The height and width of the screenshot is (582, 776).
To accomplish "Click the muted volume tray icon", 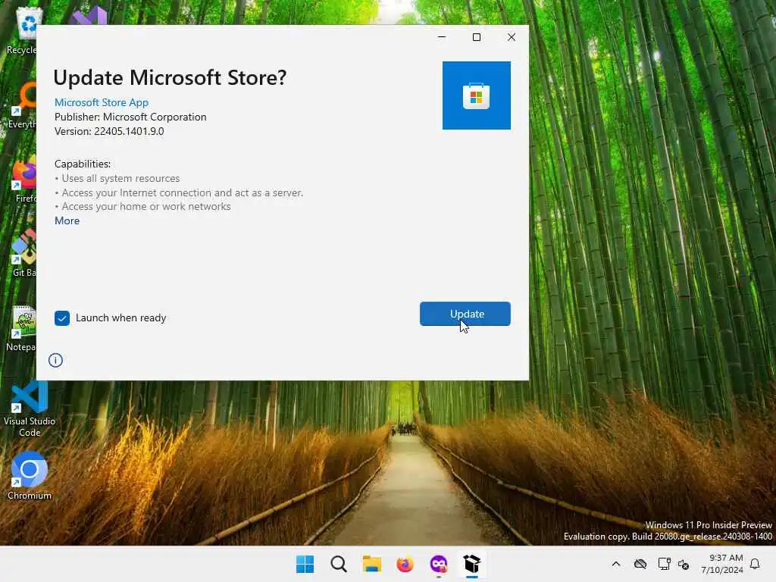I will tap(684, 564).
